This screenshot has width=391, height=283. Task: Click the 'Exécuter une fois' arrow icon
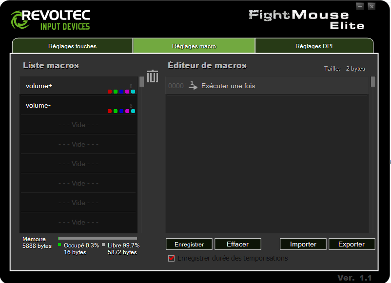click(193, 86)
